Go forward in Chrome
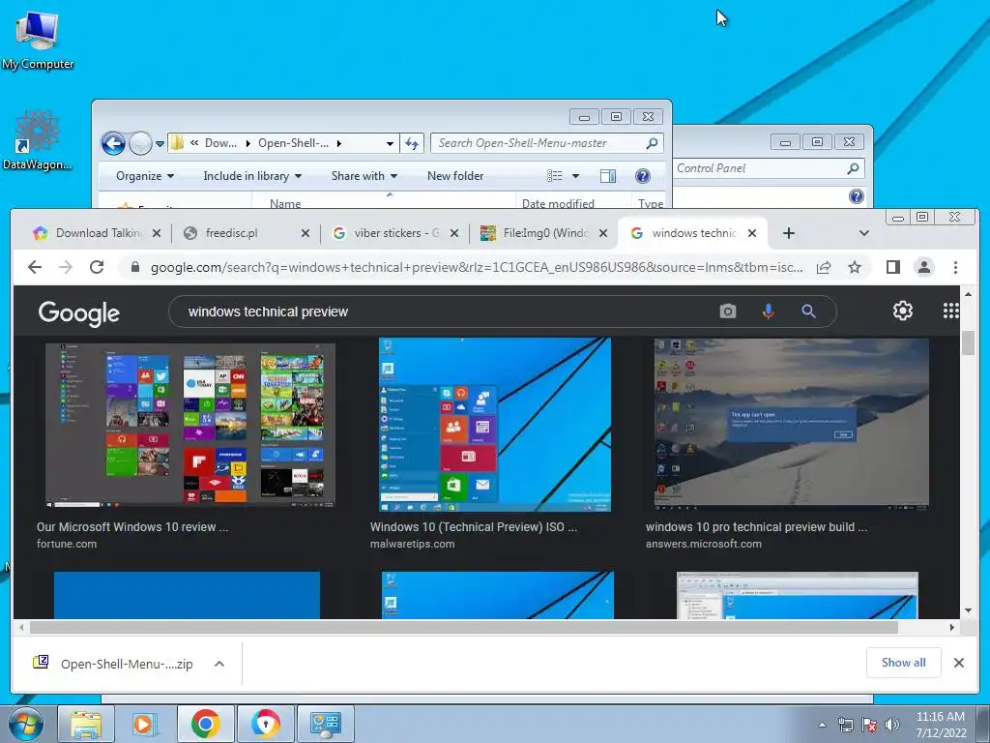 (x=66, y=267)
